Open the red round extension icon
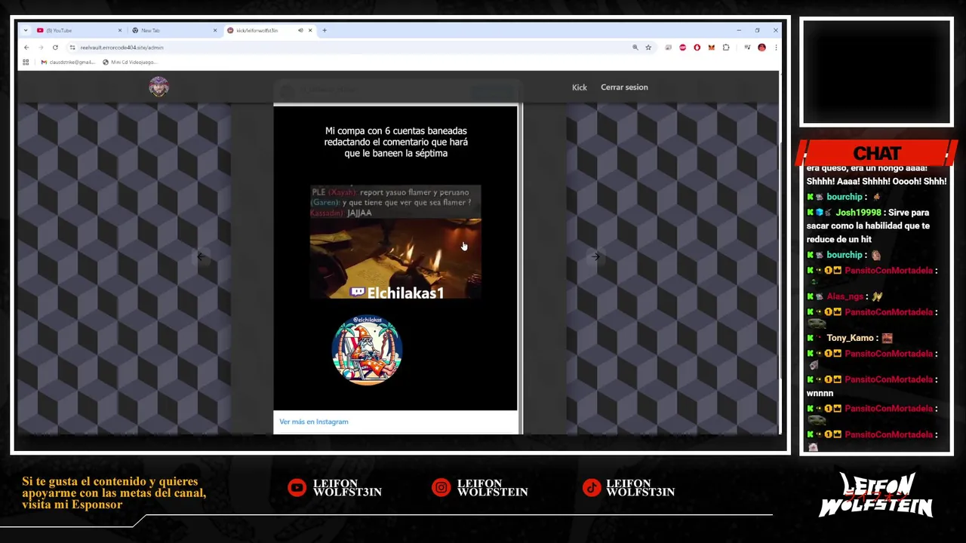The height and width of the screenshot is (543, 966). [683, 48]
